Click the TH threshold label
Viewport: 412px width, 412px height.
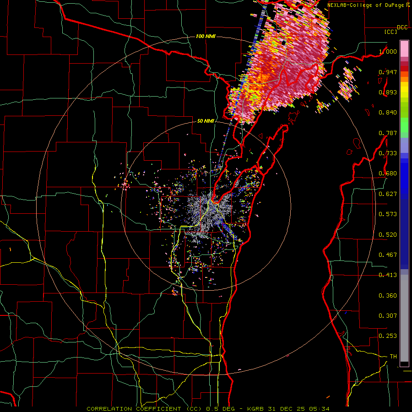click(x=393, y=357)
